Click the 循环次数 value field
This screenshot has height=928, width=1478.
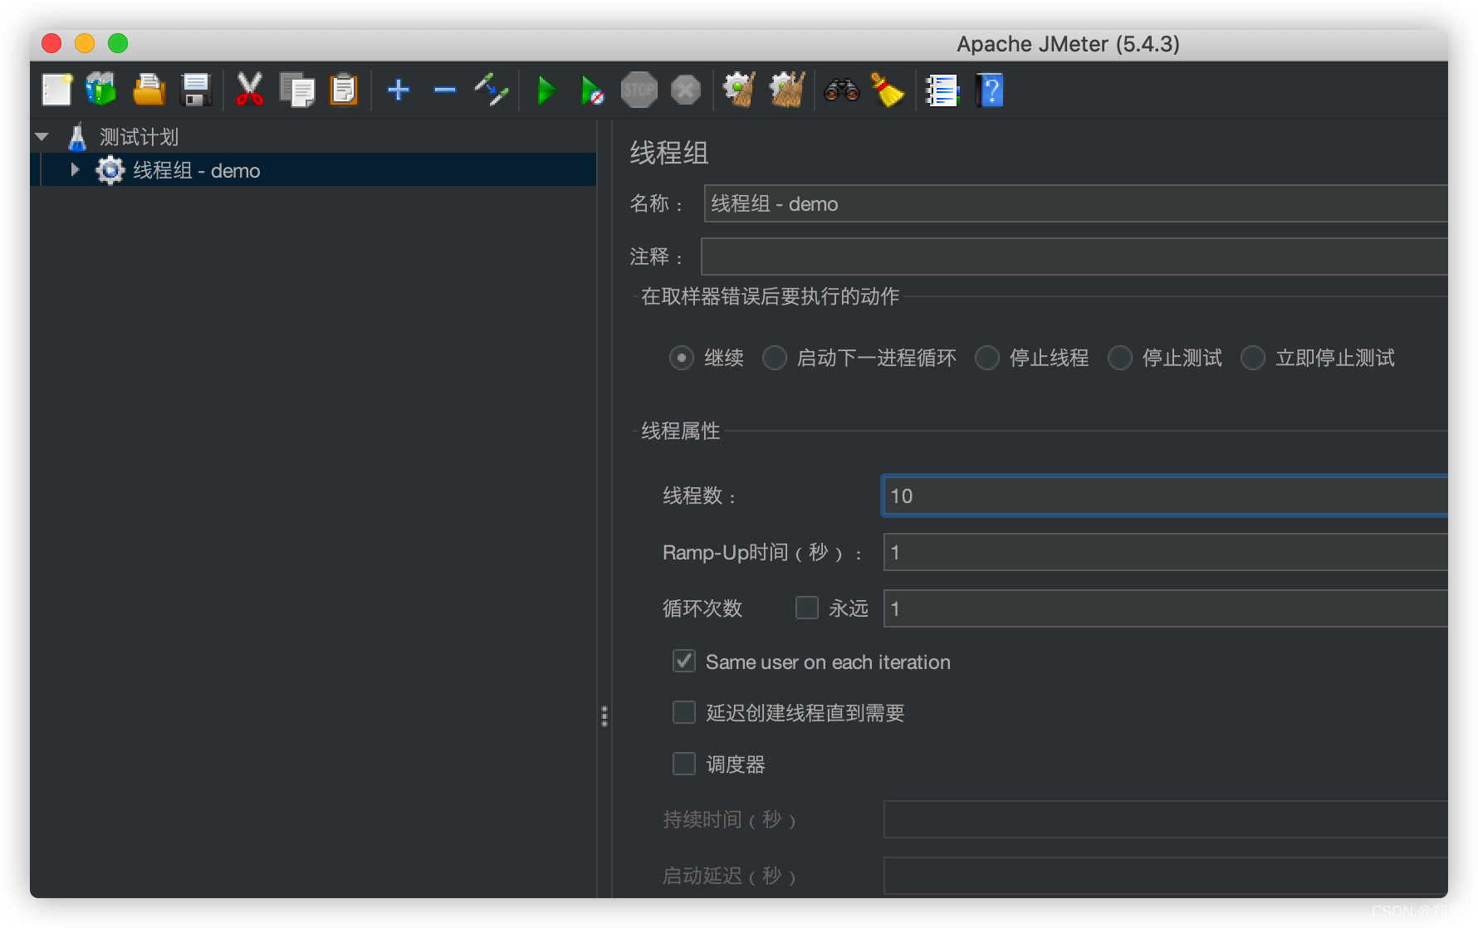click(x=1165, y=608)
